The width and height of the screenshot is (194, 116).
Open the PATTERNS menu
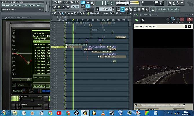(x=19, y=6)
